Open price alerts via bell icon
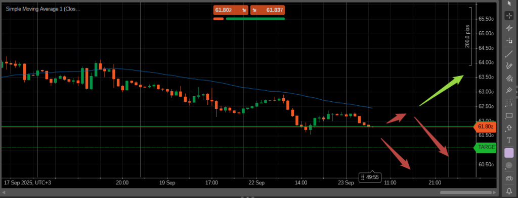 [509, 191]
